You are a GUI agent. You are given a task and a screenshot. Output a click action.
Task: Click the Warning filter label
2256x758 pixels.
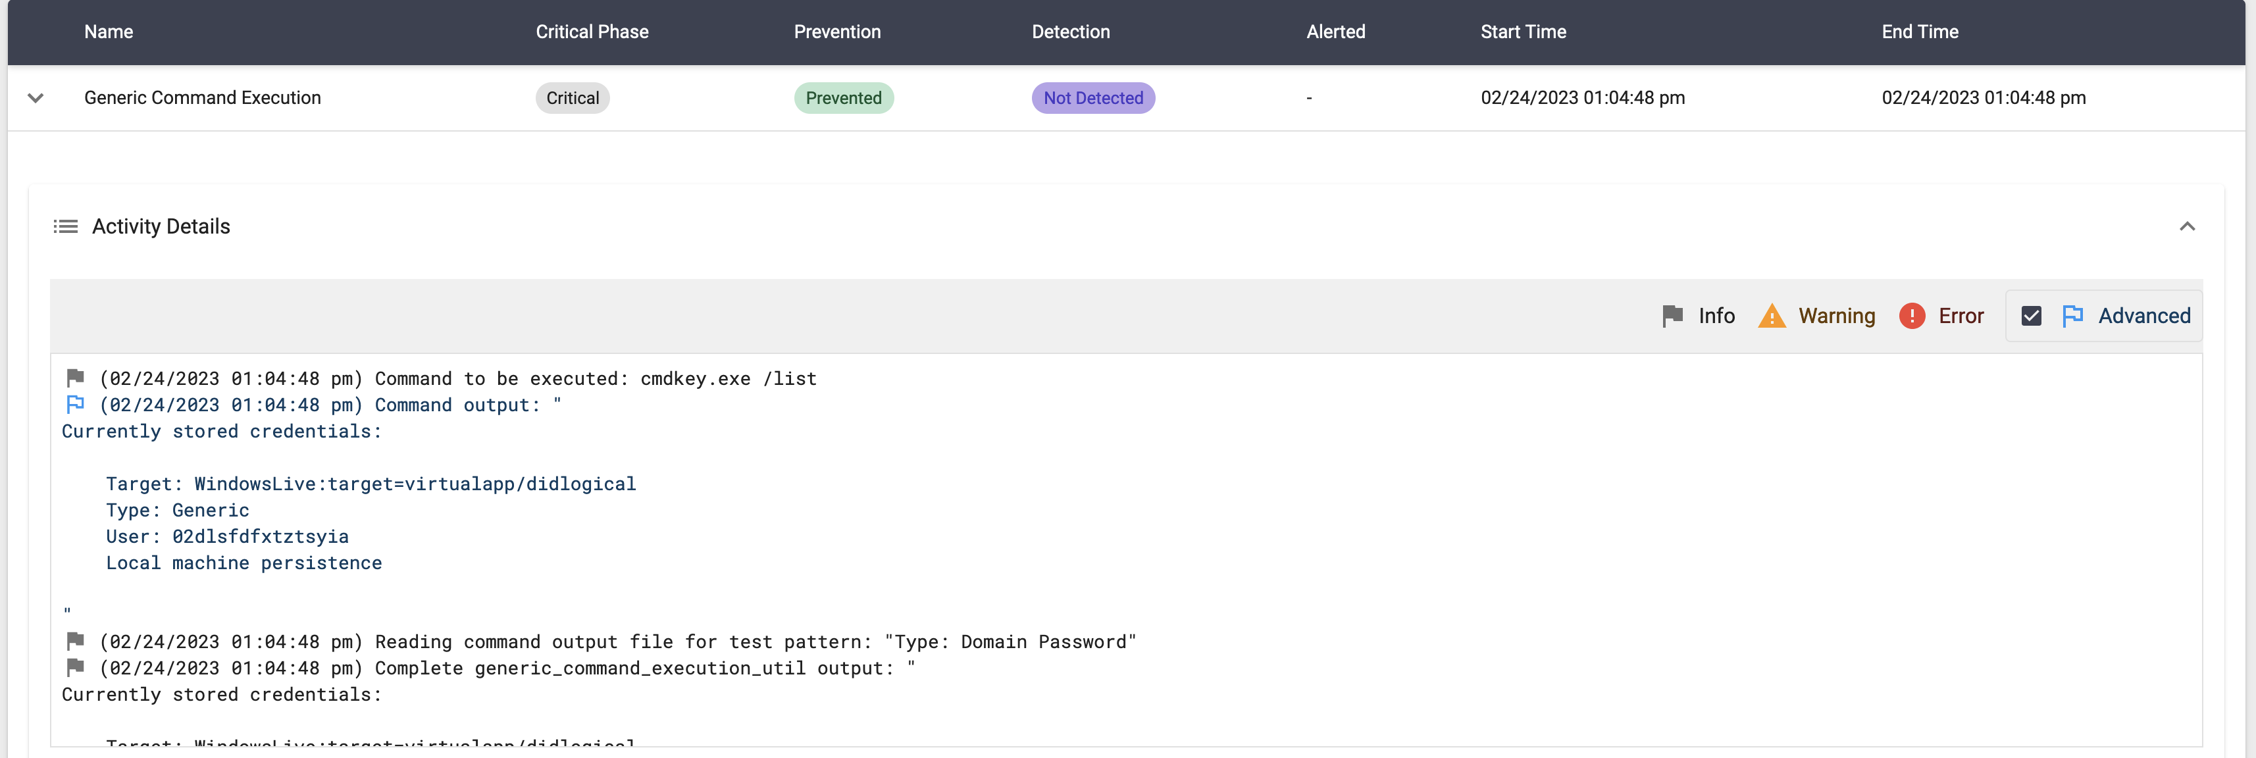coord(1837,316)
